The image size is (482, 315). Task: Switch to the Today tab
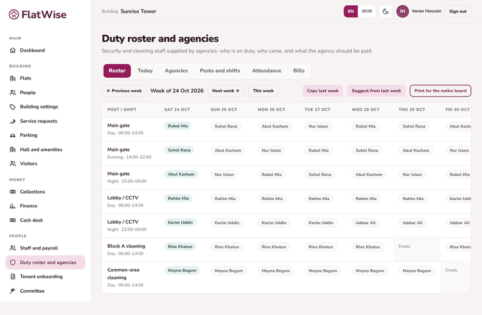pyautogui.click(x=145, y=71)
